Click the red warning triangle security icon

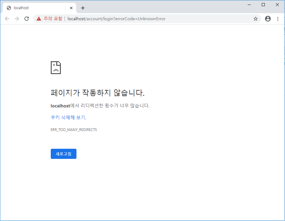click(x=39, y=19)
